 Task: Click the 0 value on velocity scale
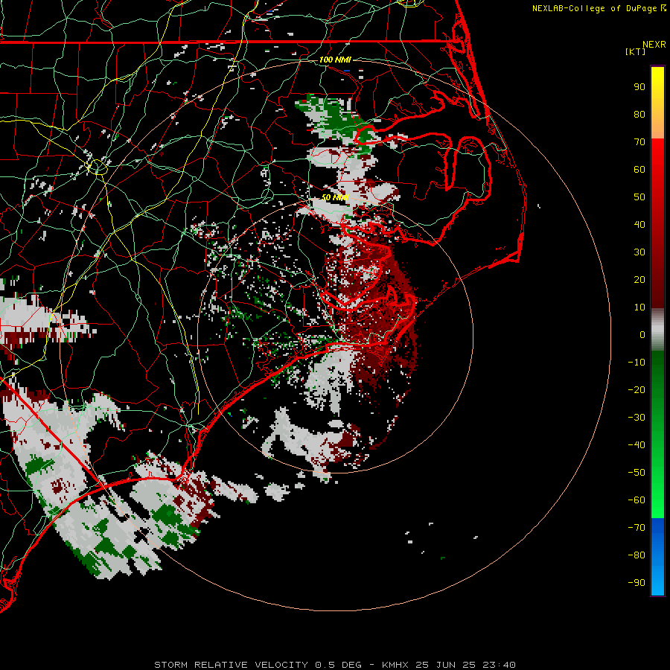(x=642, y=334)
